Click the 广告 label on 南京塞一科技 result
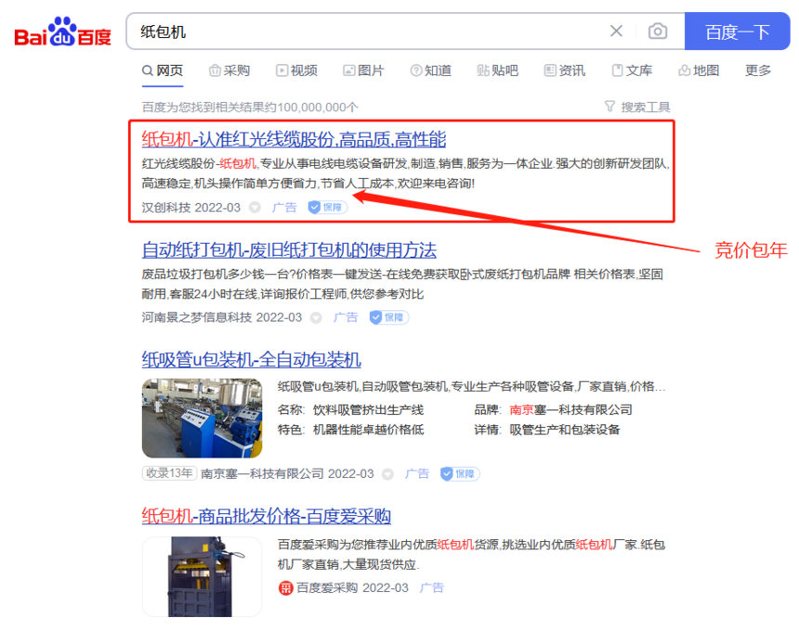This screenshot has height=630, width=799. 417,474
